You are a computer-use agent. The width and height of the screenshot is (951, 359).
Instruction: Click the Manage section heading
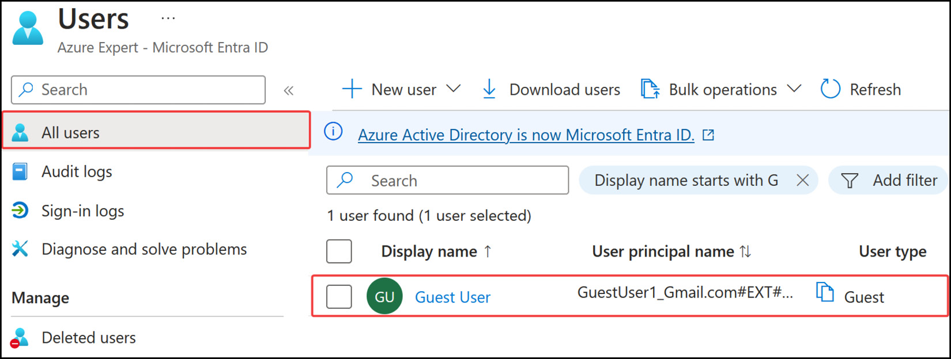pos(40,298)
